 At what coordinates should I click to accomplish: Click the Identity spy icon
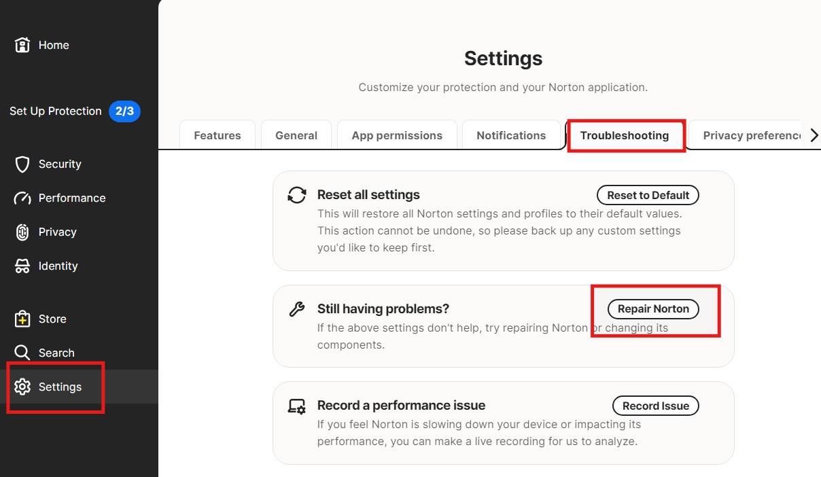22,266
